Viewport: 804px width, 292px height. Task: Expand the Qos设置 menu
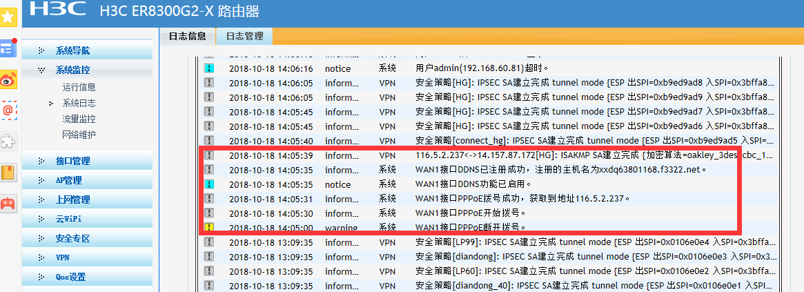87,277
